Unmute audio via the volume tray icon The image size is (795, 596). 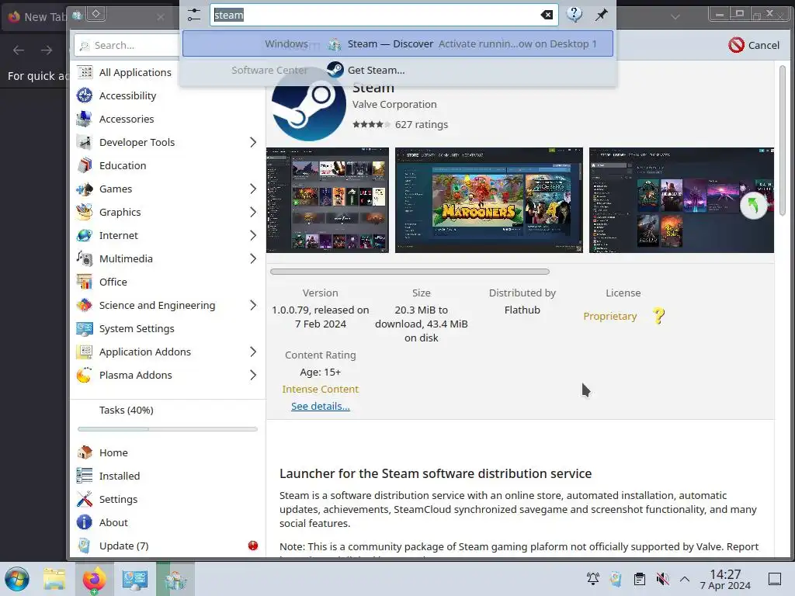click(662, 579)
